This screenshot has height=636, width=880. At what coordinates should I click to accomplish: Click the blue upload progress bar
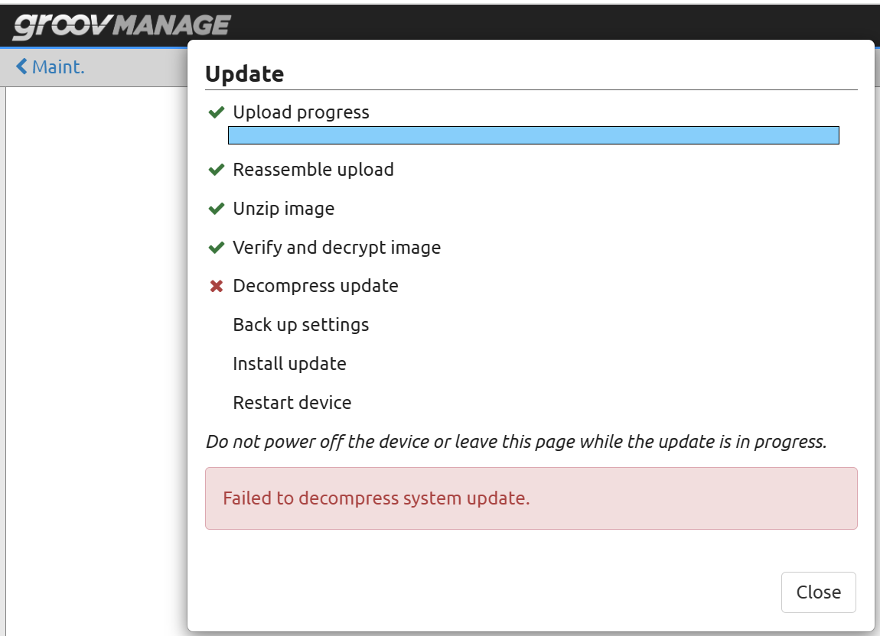533,136
